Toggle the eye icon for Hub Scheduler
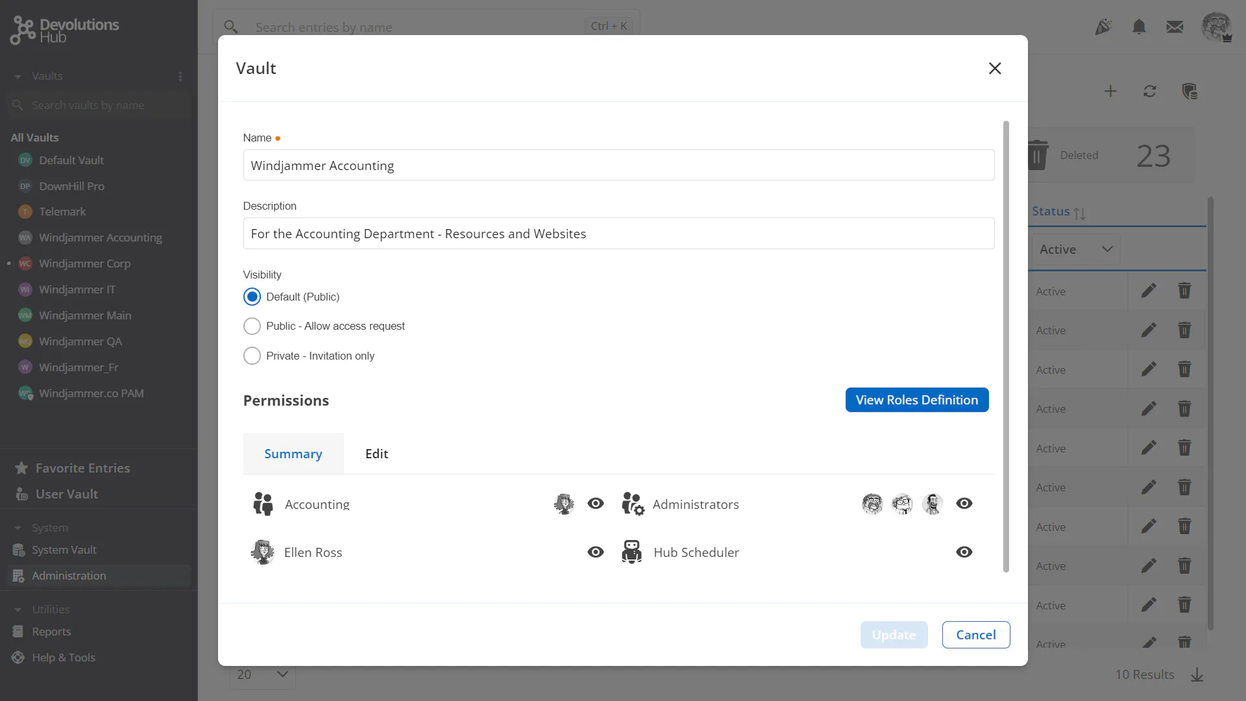1246x701 pixels. click(x=964, y=552)
